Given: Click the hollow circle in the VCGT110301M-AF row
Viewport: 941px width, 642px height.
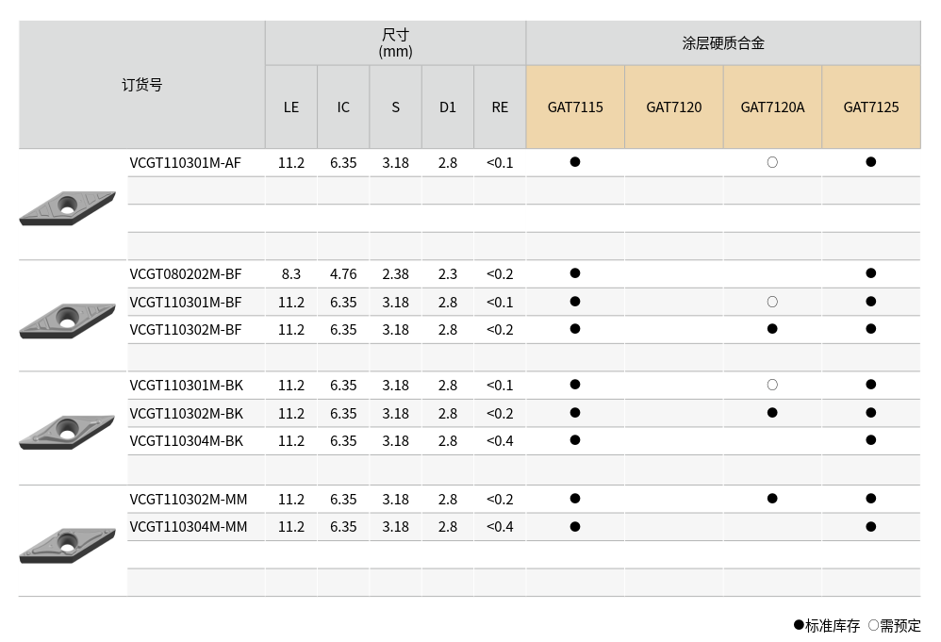Looking at the screenshot, I should pos(772,162).
